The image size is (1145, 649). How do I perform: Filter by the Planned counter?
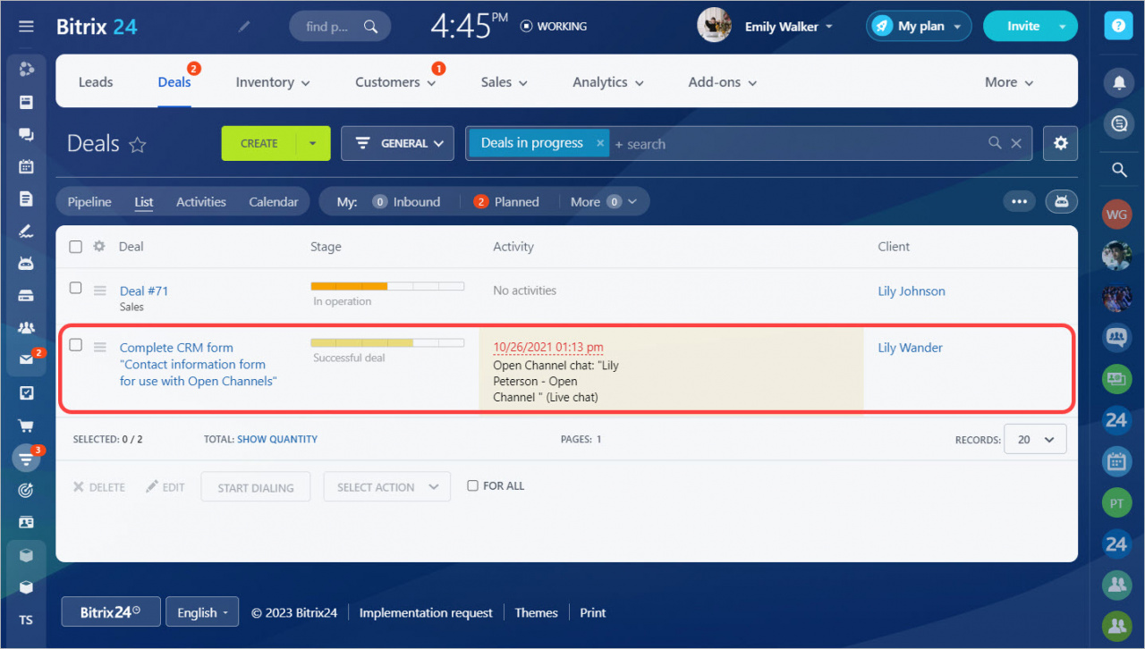(506, 202)
